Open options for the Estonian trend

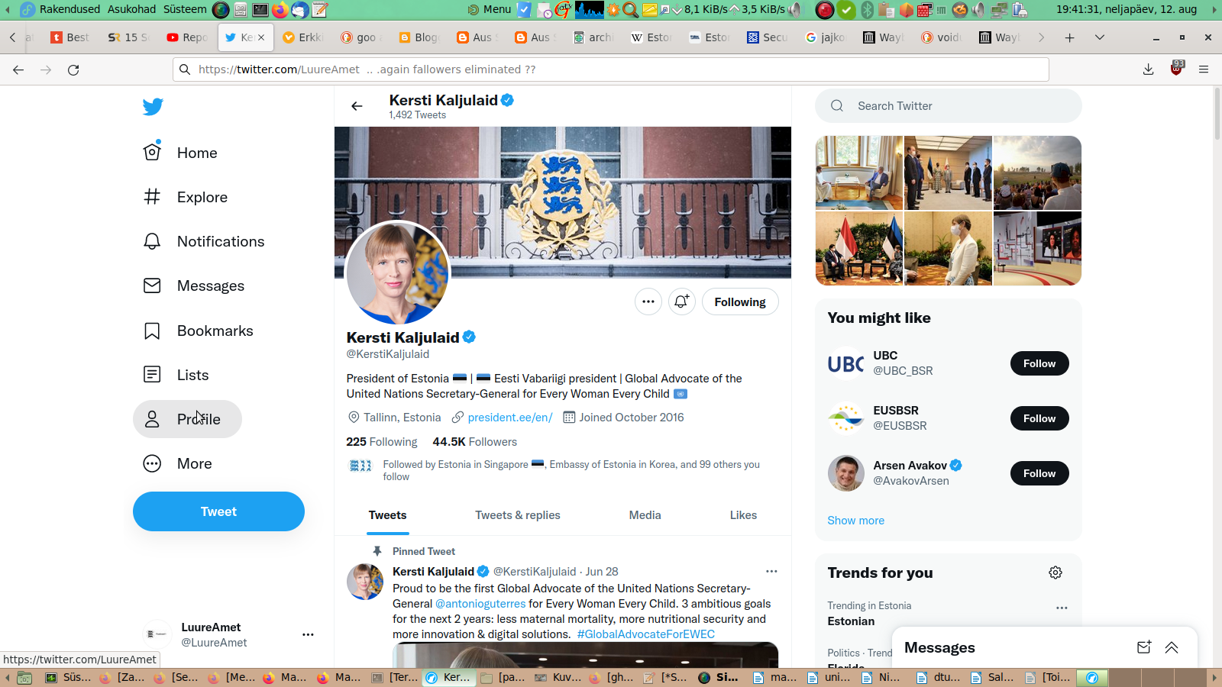click(x=1062, y=608)
